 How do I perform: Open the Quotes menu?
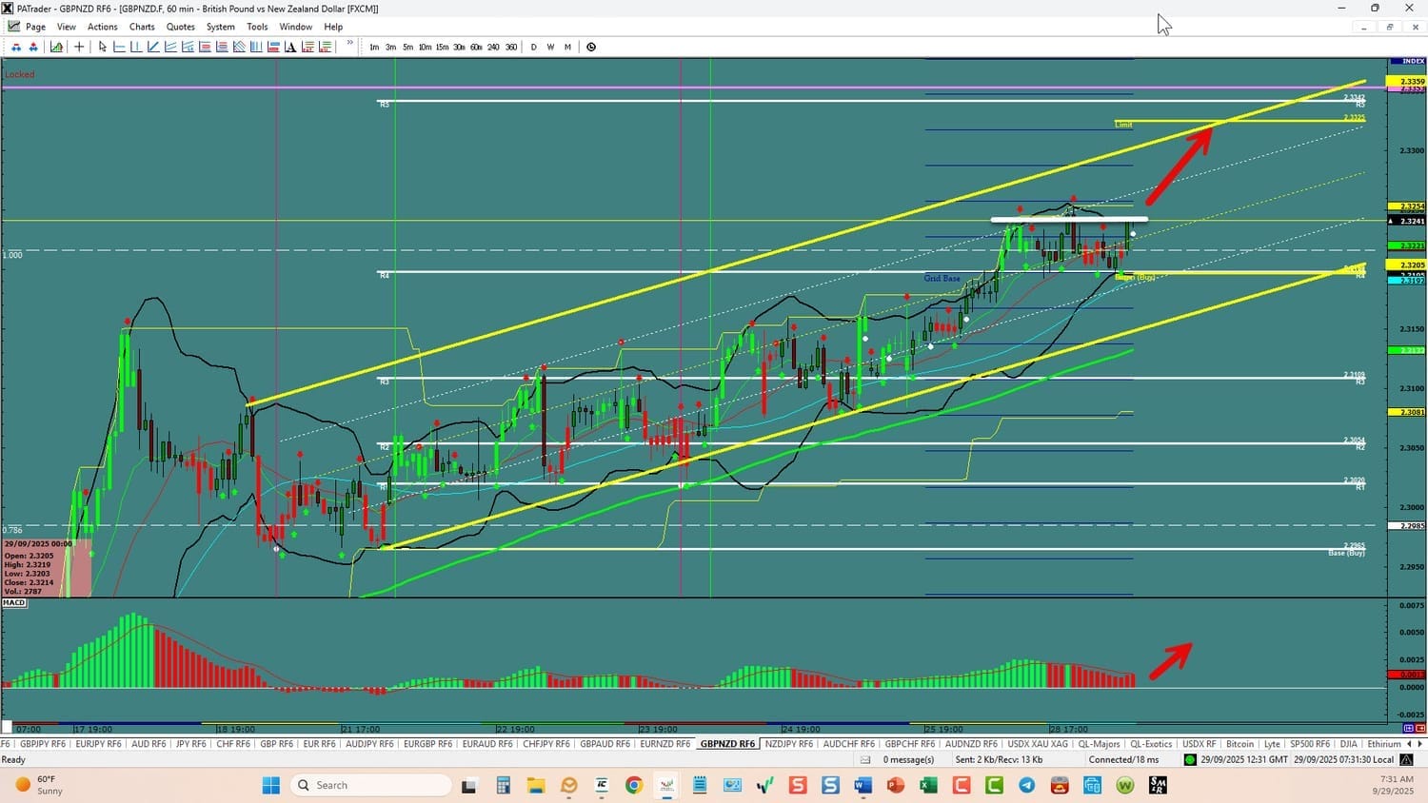click(x=181, y=27)
